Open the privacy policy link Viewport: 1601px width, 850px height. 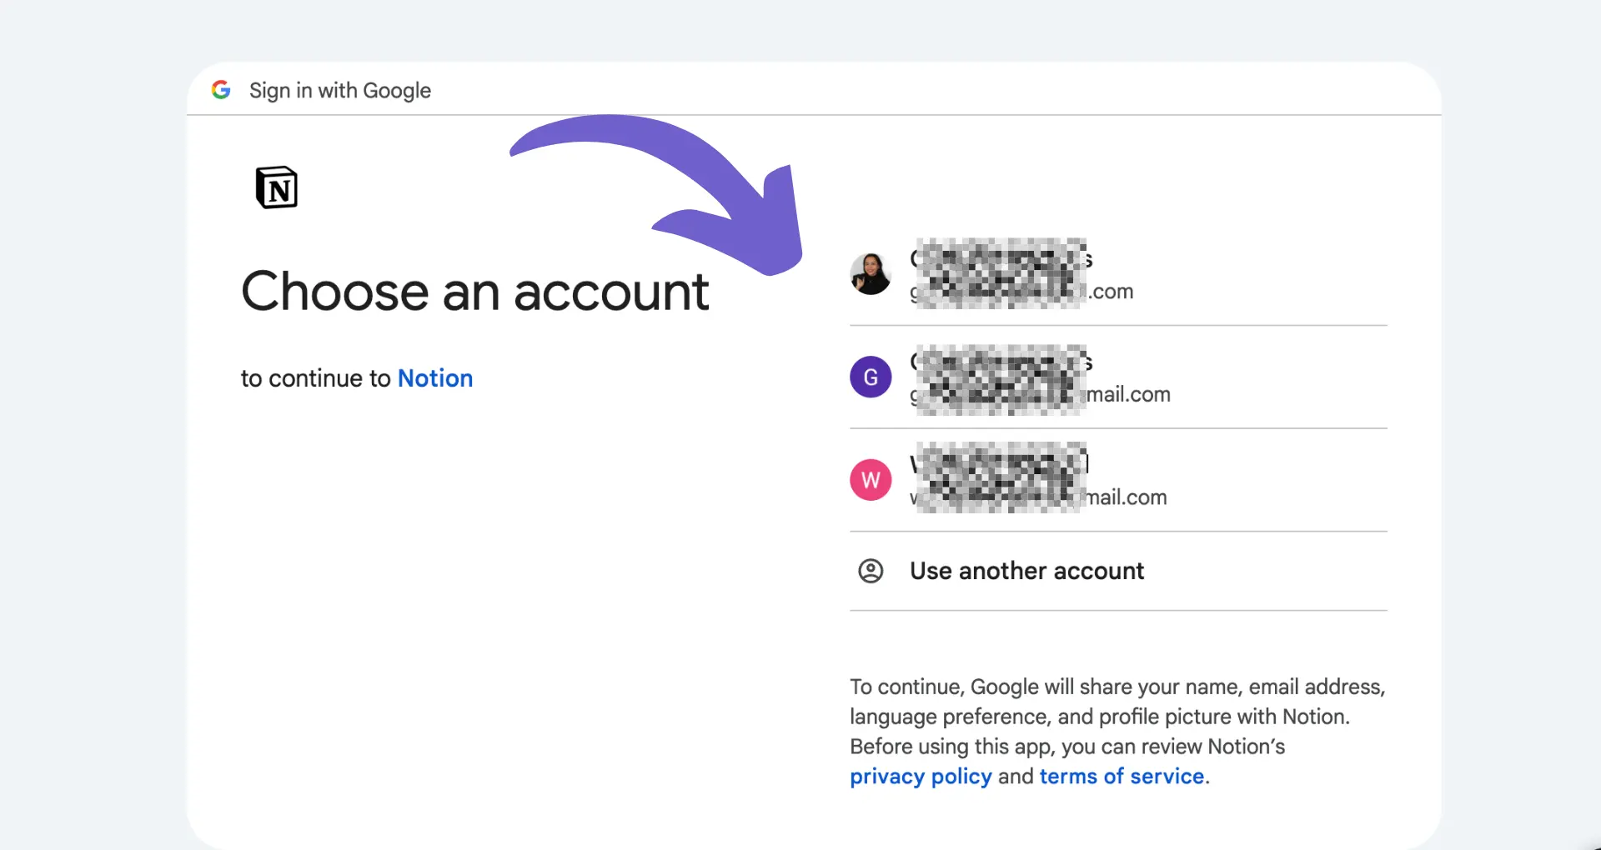point(921,776)
